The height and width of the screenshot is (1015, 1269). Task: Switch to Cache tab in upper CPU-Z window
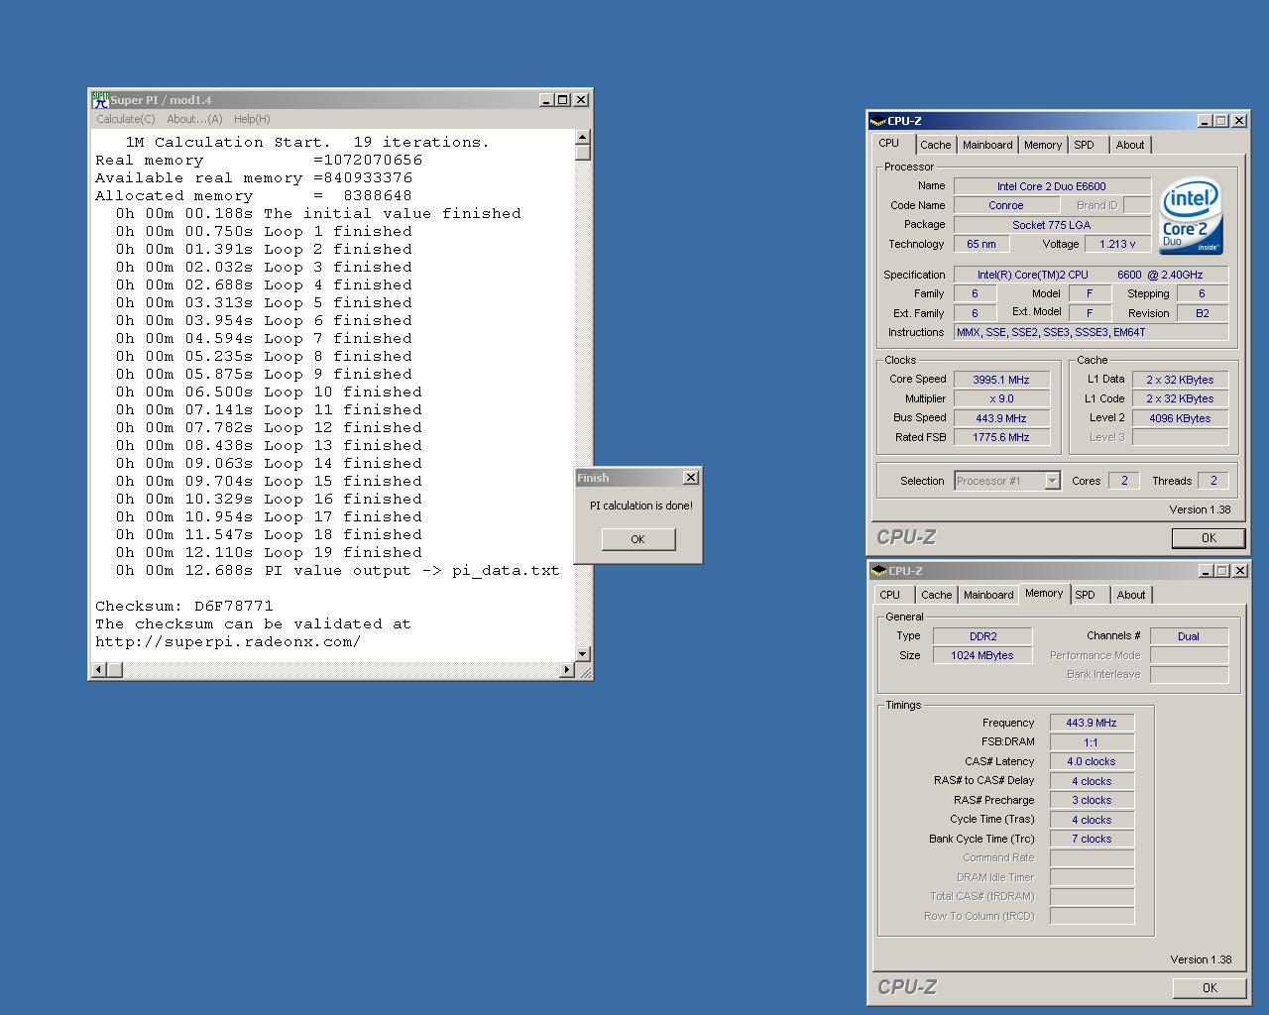click(935, 145)
